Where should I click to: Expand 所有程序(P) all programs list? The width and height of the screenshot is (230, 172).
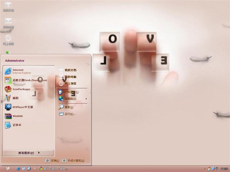point(29,153)
